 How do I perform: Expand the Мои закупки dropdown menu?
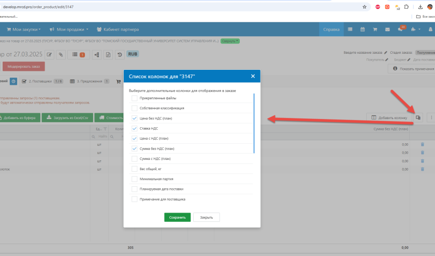pyautogui.click(x=24, y=29)
